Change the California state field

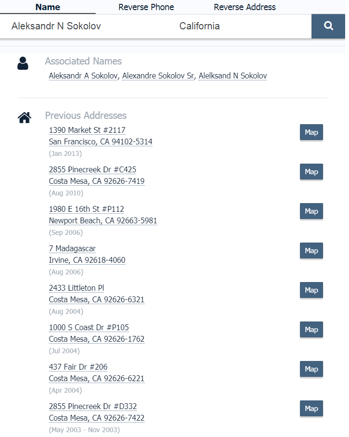click(x=242, y=26)
